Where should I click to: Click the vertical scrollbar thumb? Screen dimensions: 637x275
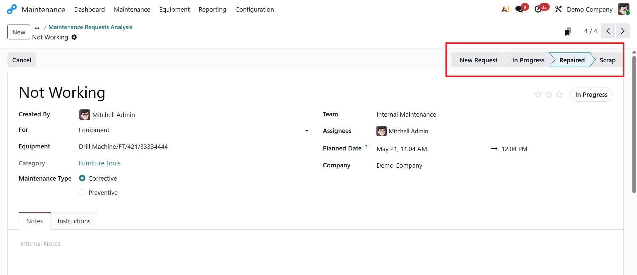click(x=634, y=125)
